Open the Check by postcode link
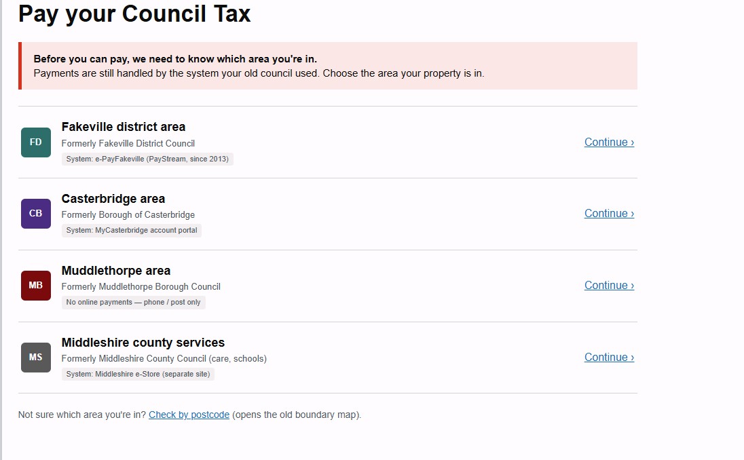744x460 pixels. [x=189, y=415]
